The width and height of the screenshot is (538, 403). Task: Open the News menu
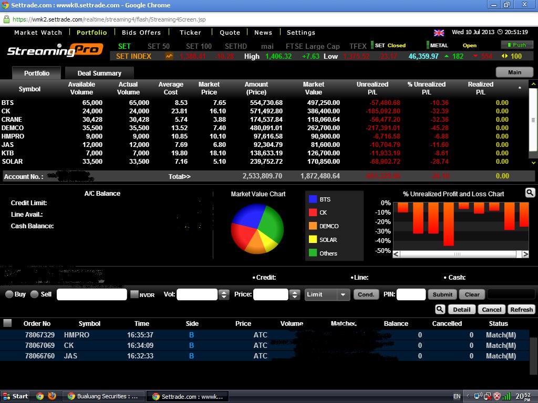coord(263,33)
